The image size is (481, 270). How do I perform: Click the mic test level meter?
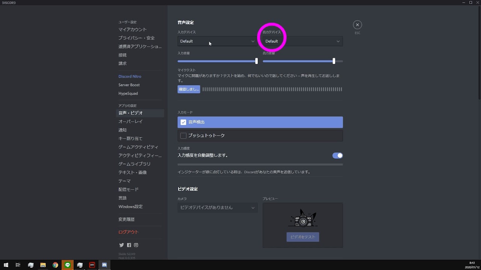click(x=272, y=89)
